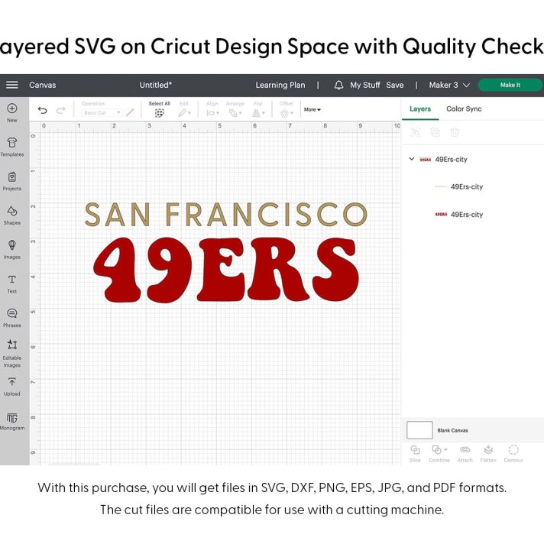Viewport: 544px width, 544px height.
Task: Select the red 49ERS artwork on canvas
Action: (x=226, y=270)
